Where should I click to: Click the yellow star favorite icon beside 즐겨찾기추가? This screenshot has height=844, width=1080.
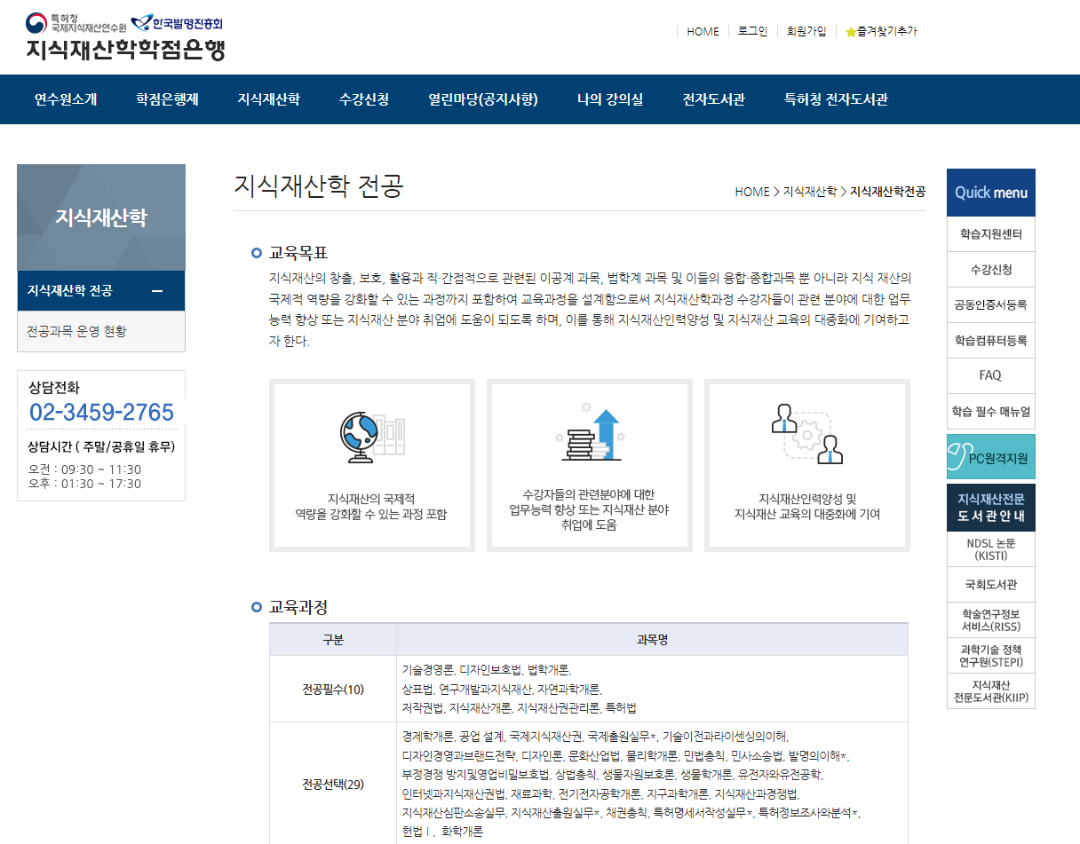[851, 31]
